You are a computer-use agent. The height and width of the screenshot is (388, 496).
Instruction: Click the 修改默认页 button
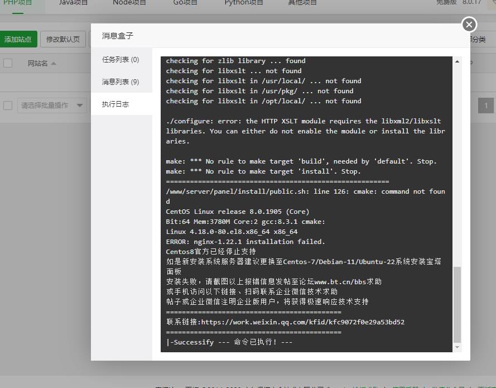pyautogui.click(x=63, y=39)
